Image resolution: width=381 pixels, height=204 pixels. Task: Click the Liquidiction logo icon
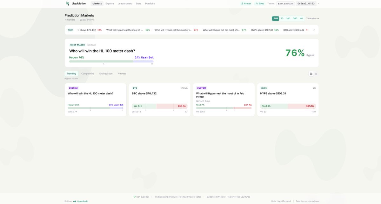[x=67, y=3]
